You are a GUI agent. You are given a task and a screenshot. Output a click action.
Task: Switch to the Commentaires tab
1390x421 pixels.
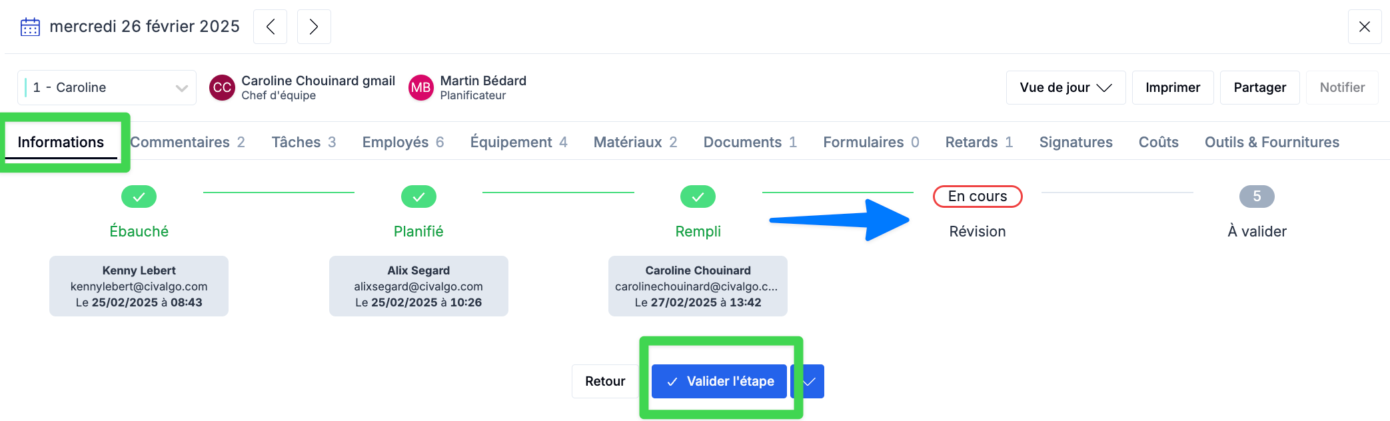click(x=187, y=142)
